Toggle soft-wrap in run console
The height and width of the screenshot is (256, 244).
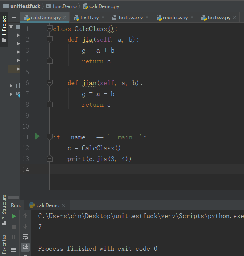click(x=25, y=237)
